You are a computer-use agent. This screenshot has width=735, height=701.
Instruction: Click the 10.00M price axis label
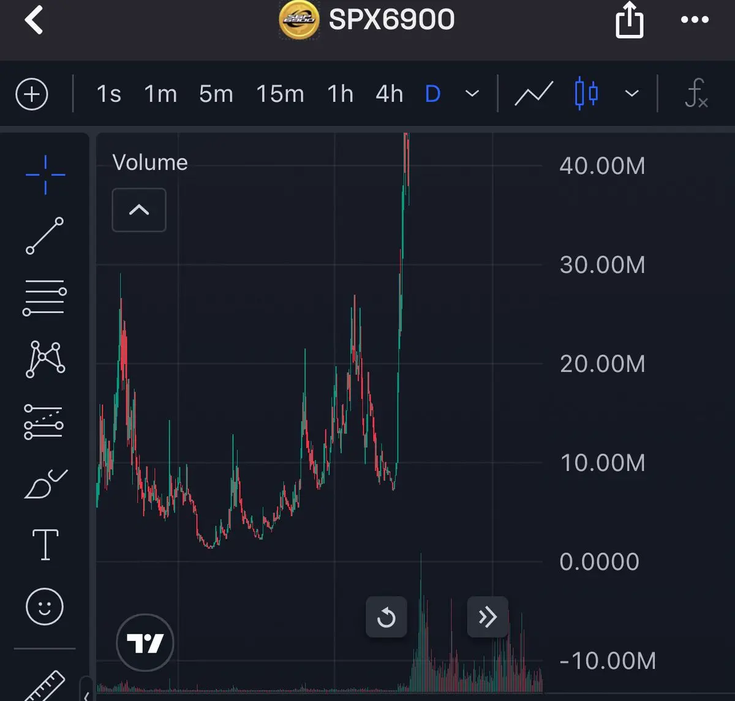tap(603, 463)
